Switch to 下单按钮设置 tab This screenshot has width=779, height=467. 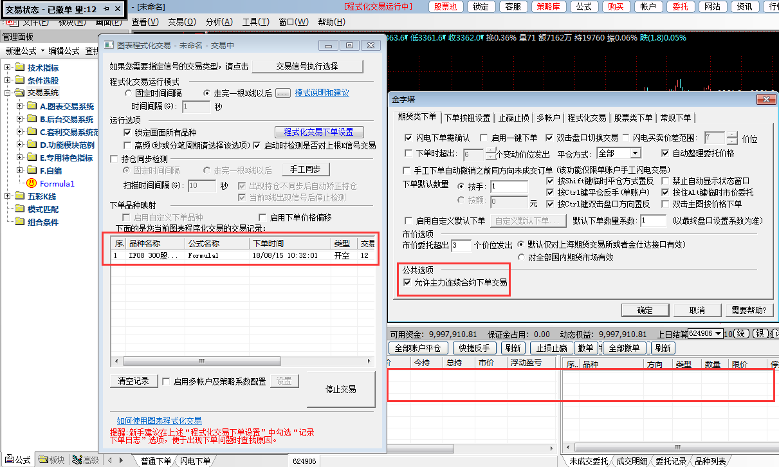coord(468,118)
